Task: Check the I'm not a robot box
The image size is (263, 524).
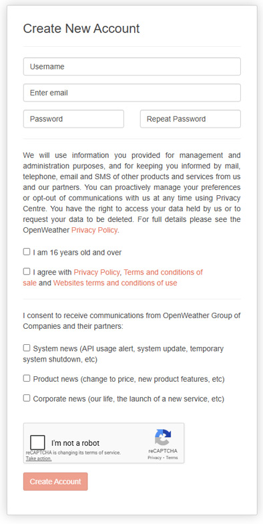Action: 37,442
